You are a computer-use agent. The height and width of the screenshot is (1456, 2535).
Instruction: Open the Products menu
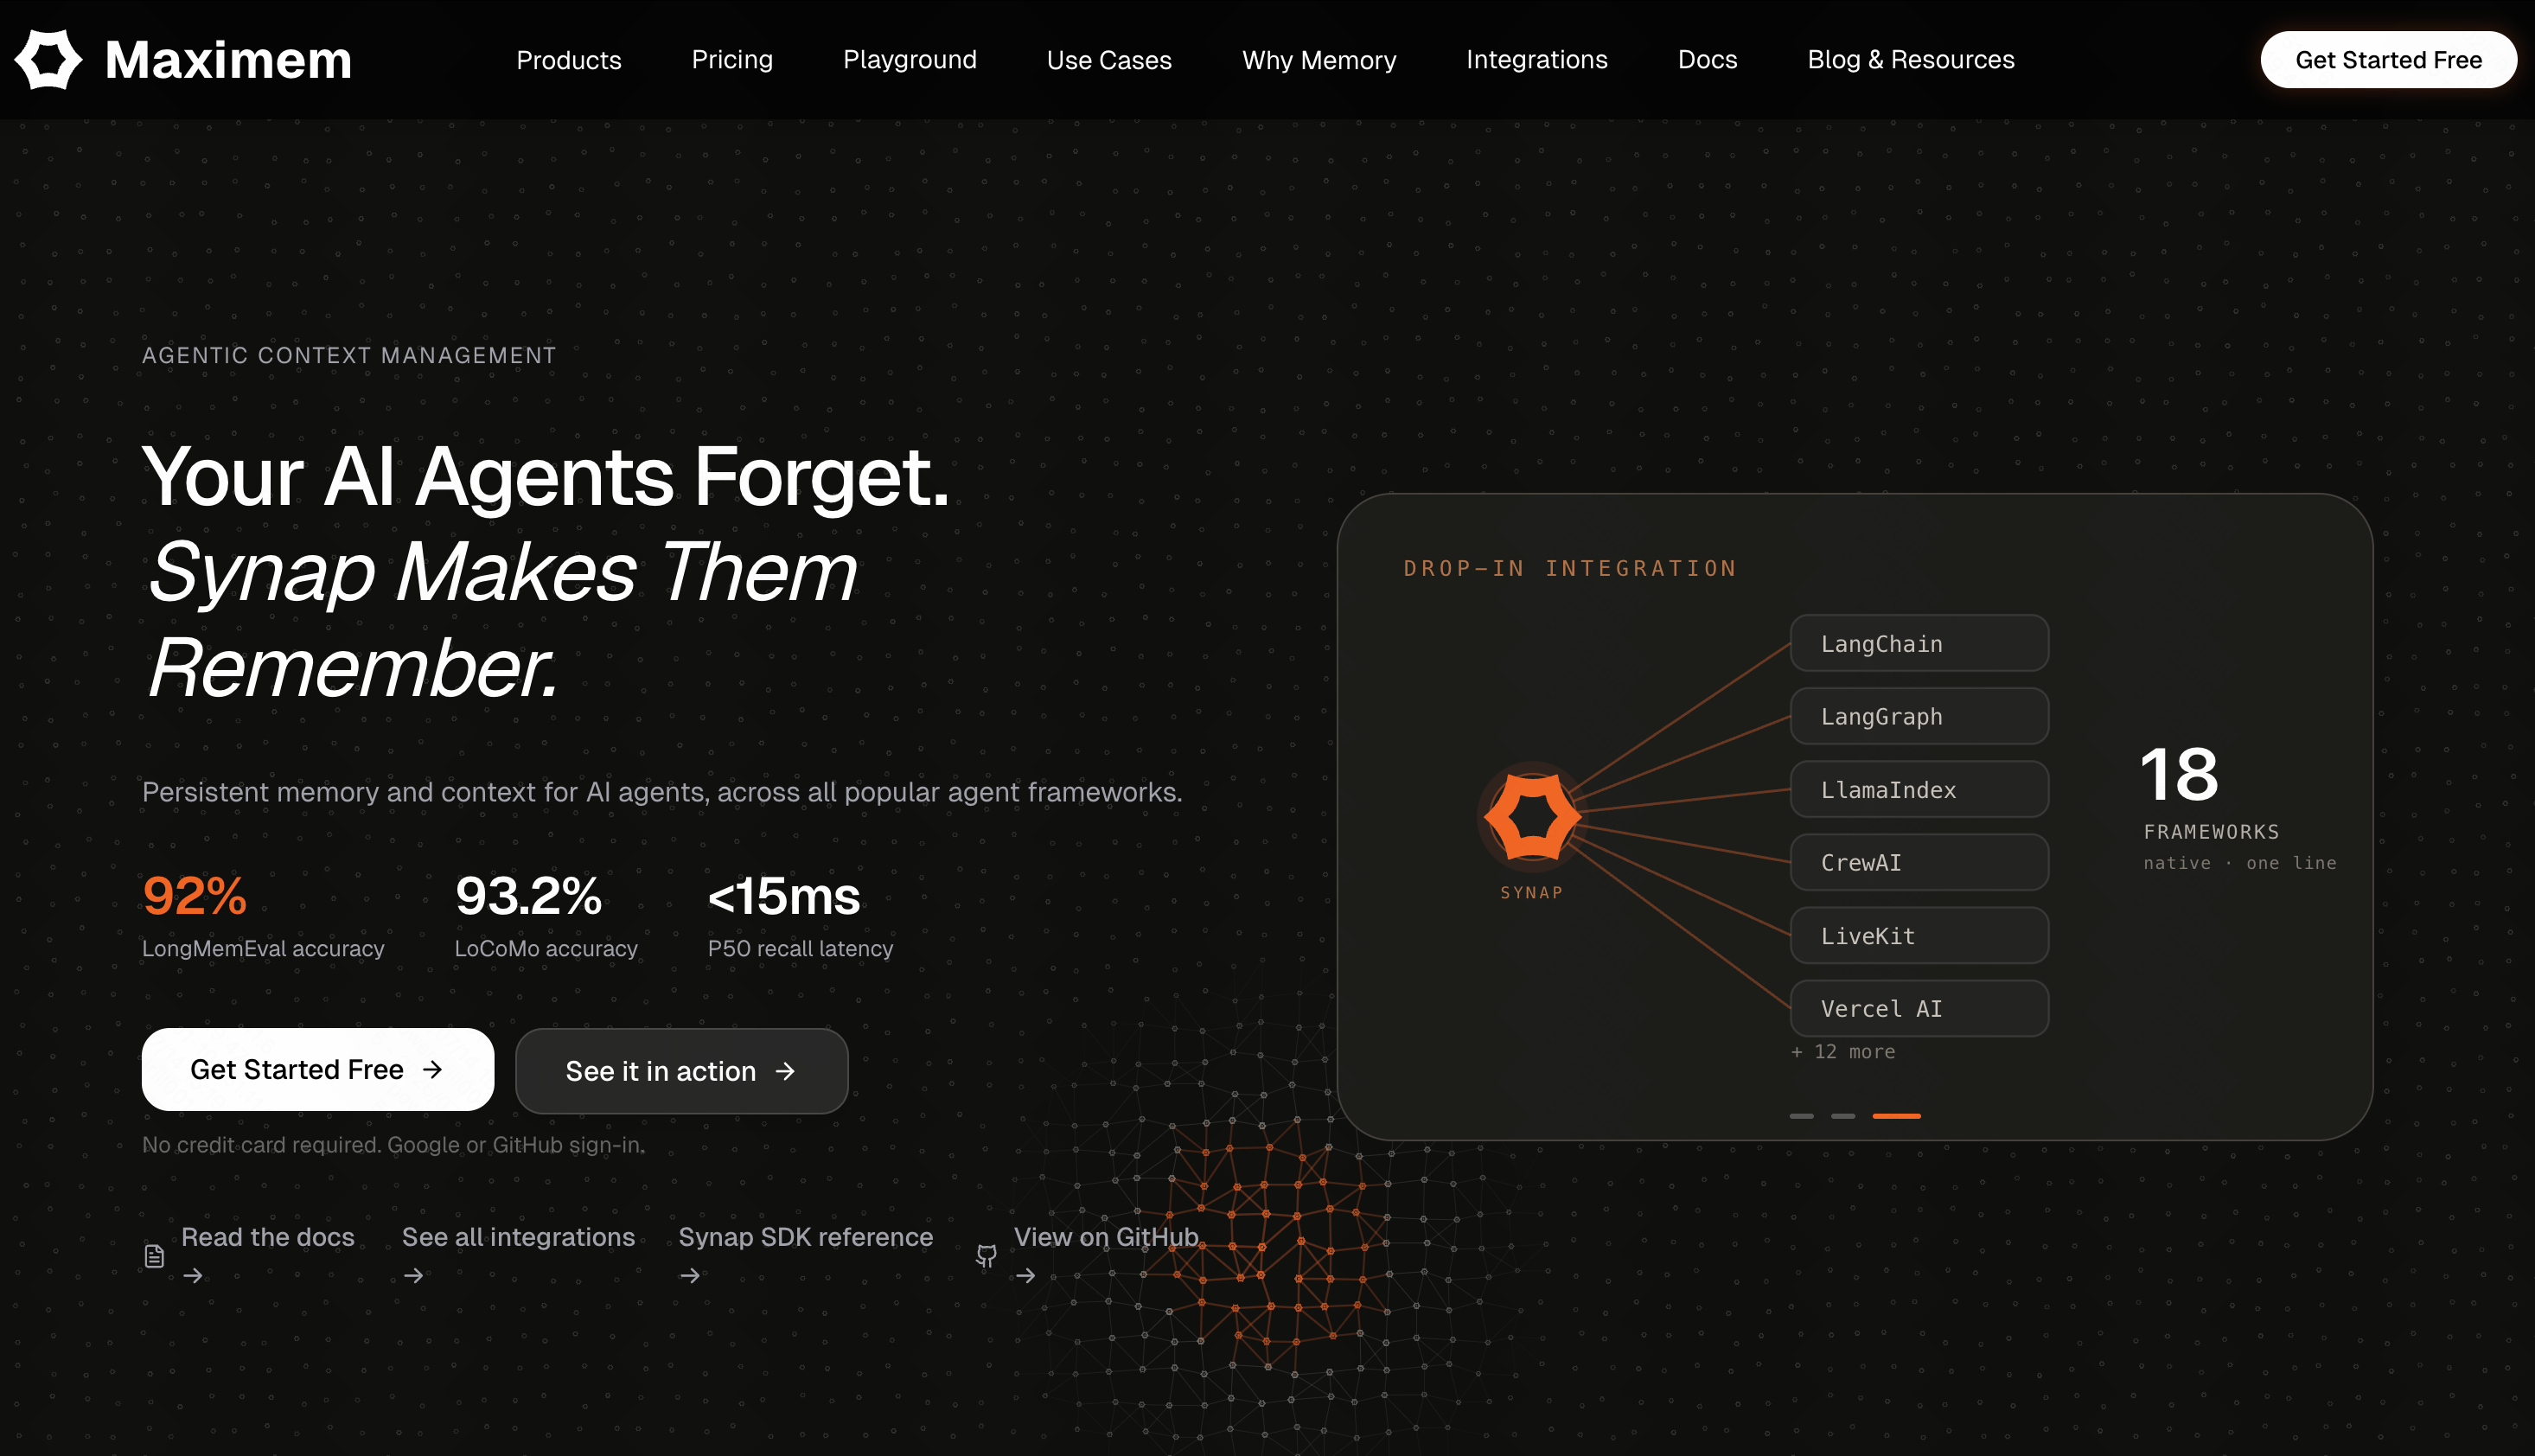[x=569, y=60]
